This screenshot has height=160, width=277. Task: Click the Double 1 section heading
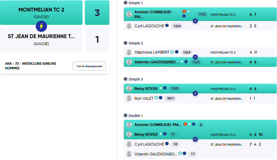click(x=135, y=116)
